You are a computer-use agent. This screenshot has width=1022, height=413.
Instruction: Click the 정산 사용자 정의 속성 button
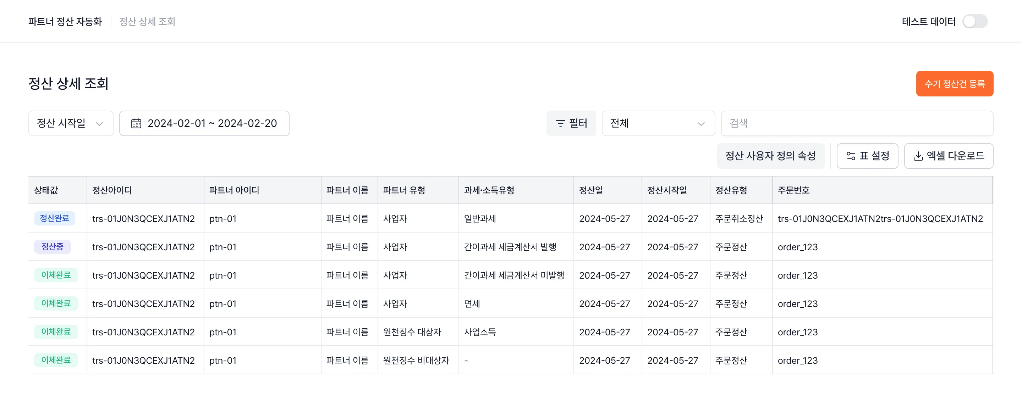tap(770, 156)
